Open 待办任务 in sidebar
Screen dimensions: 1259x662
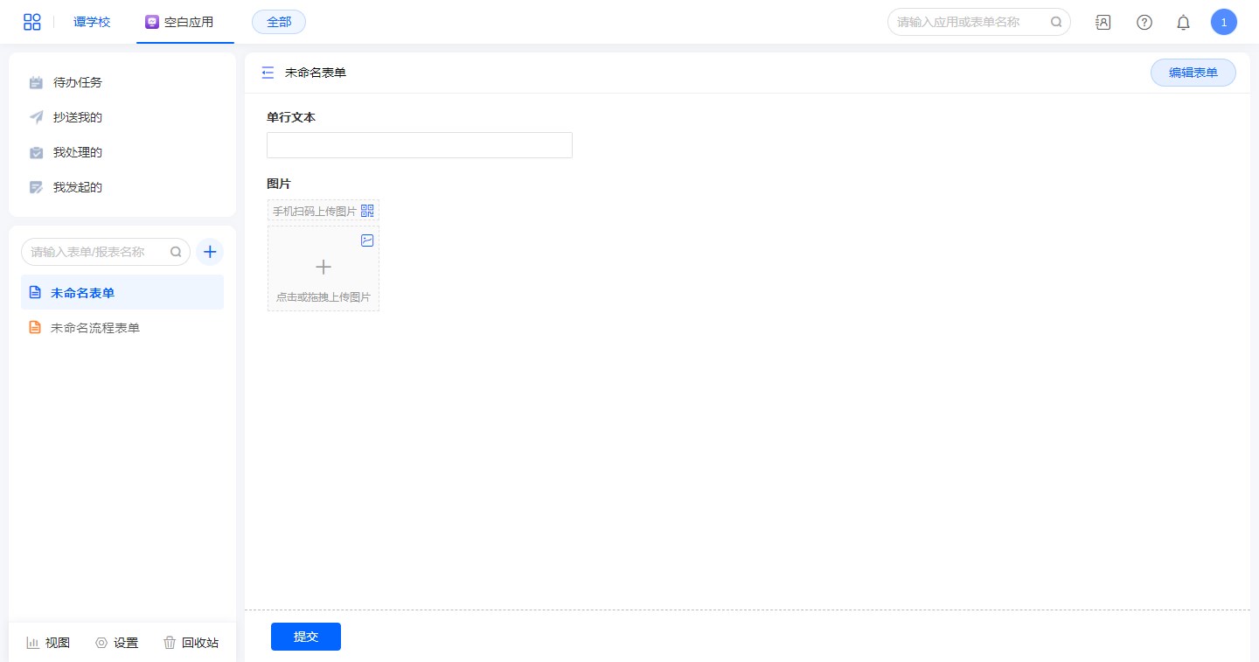point(77,82)
